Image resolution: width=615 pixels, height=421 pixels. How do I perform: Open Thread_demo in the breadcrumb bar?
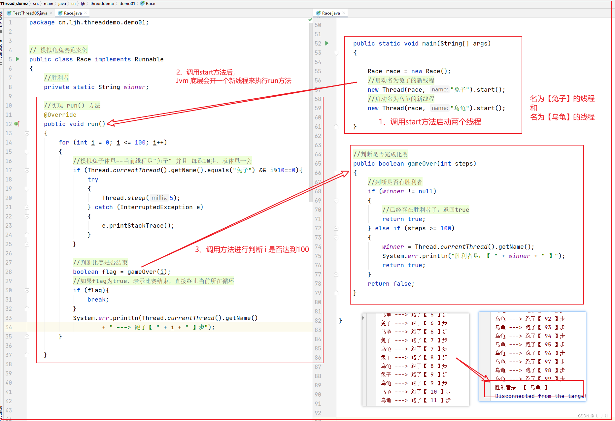pos(14,4)
